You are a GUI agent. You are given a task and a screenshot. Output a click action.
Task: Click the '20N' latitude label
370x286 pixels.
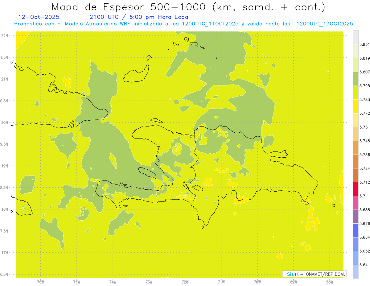click(x=5, y=122)
